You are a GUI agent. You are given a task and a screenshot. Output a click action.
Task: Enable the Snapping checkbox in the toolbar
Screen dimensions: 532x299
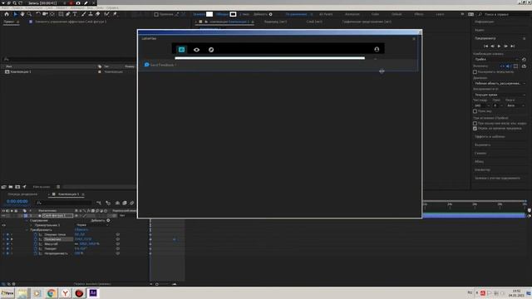tap(156, 14)
